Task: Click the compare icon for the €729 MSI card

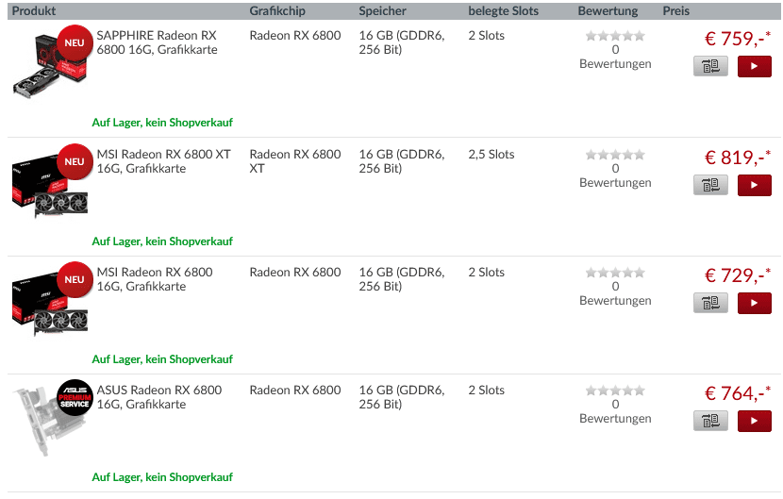Action: click(710, 303)
